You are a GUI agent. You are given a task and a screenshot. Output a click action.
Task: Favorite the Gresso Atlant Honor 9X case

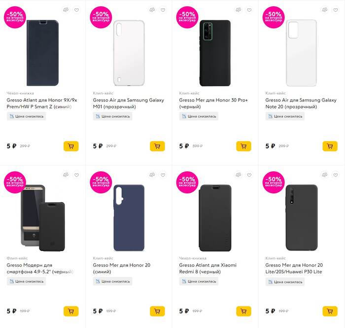pyautogui.click(x=76, y=10)
